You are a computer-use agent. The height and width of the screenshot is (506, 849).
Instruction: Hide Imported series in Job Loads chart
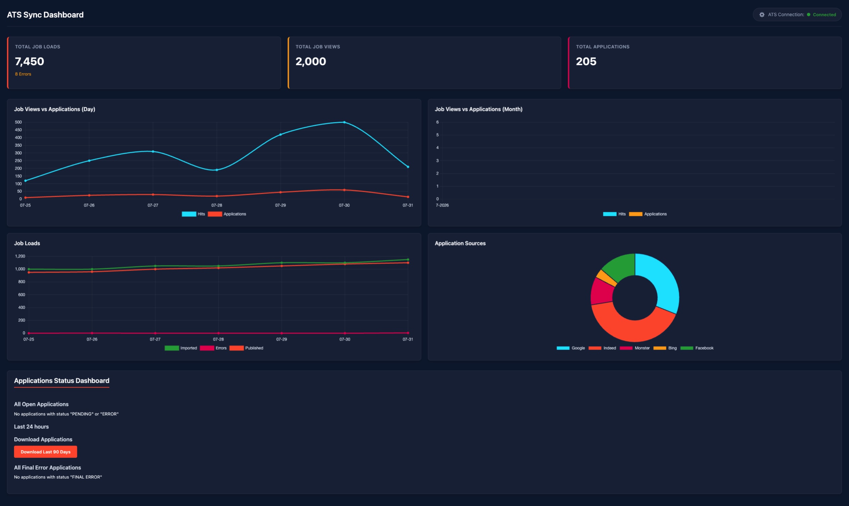point(181,348)
